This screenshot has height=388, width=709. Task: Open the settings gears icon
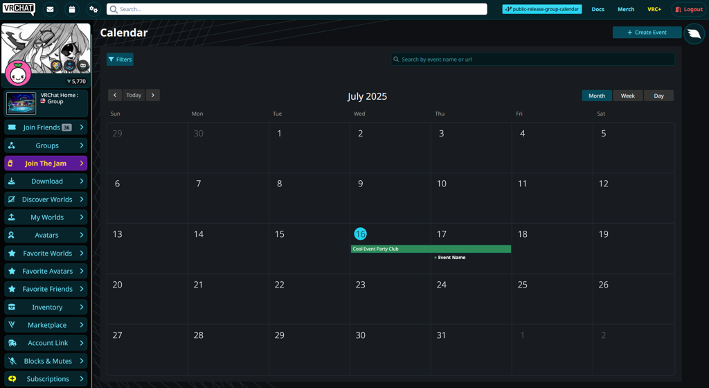click(93, 9)
